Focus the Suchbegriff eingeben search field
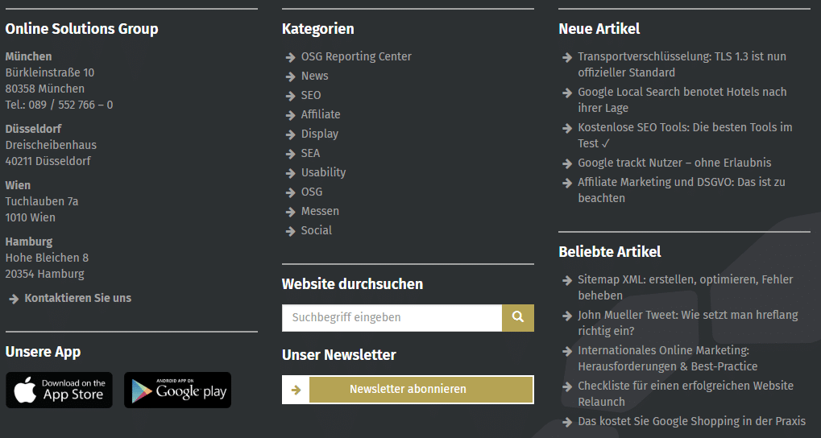Image resolution: width=821 pixels, height=438 pixels. pyautogui.click(x=392, y=318)
